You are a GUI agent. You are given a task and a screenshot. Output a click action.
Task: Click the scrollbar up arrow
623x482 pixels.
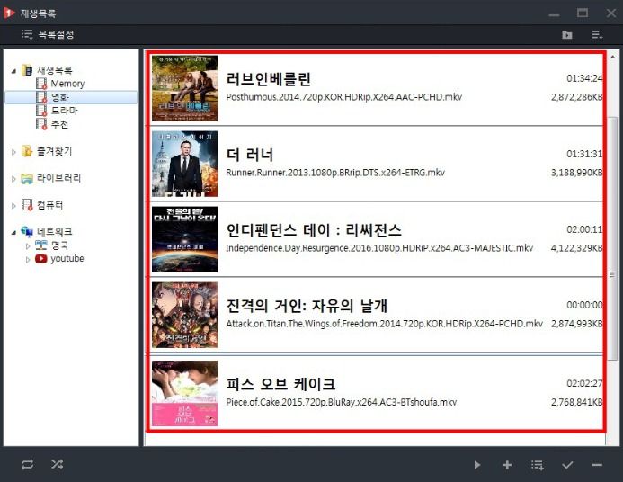(x=612, y=58)
